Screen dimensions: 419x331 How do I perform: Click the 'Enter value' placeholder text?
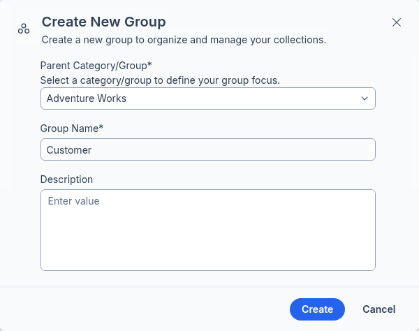(x=73, y=201)
